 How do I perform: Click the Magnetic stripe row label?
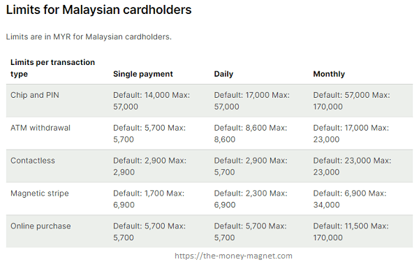click(40, 194)
